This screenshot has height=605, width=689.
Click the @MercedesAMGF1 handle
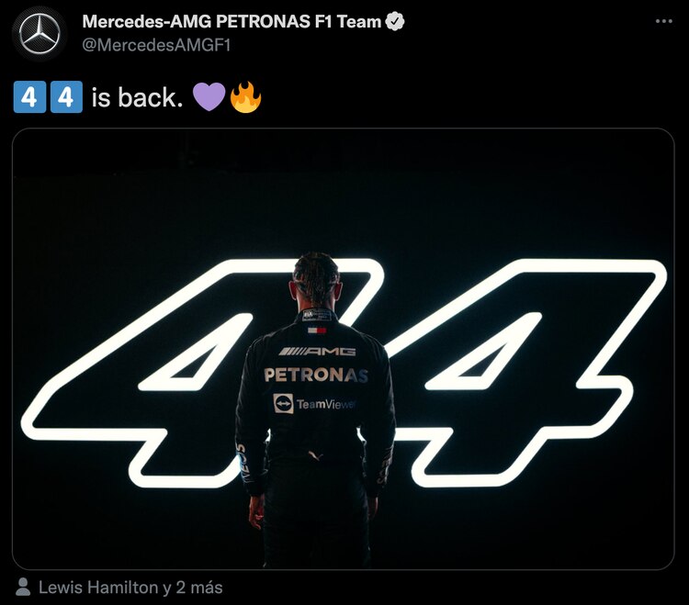coord(156,45)
